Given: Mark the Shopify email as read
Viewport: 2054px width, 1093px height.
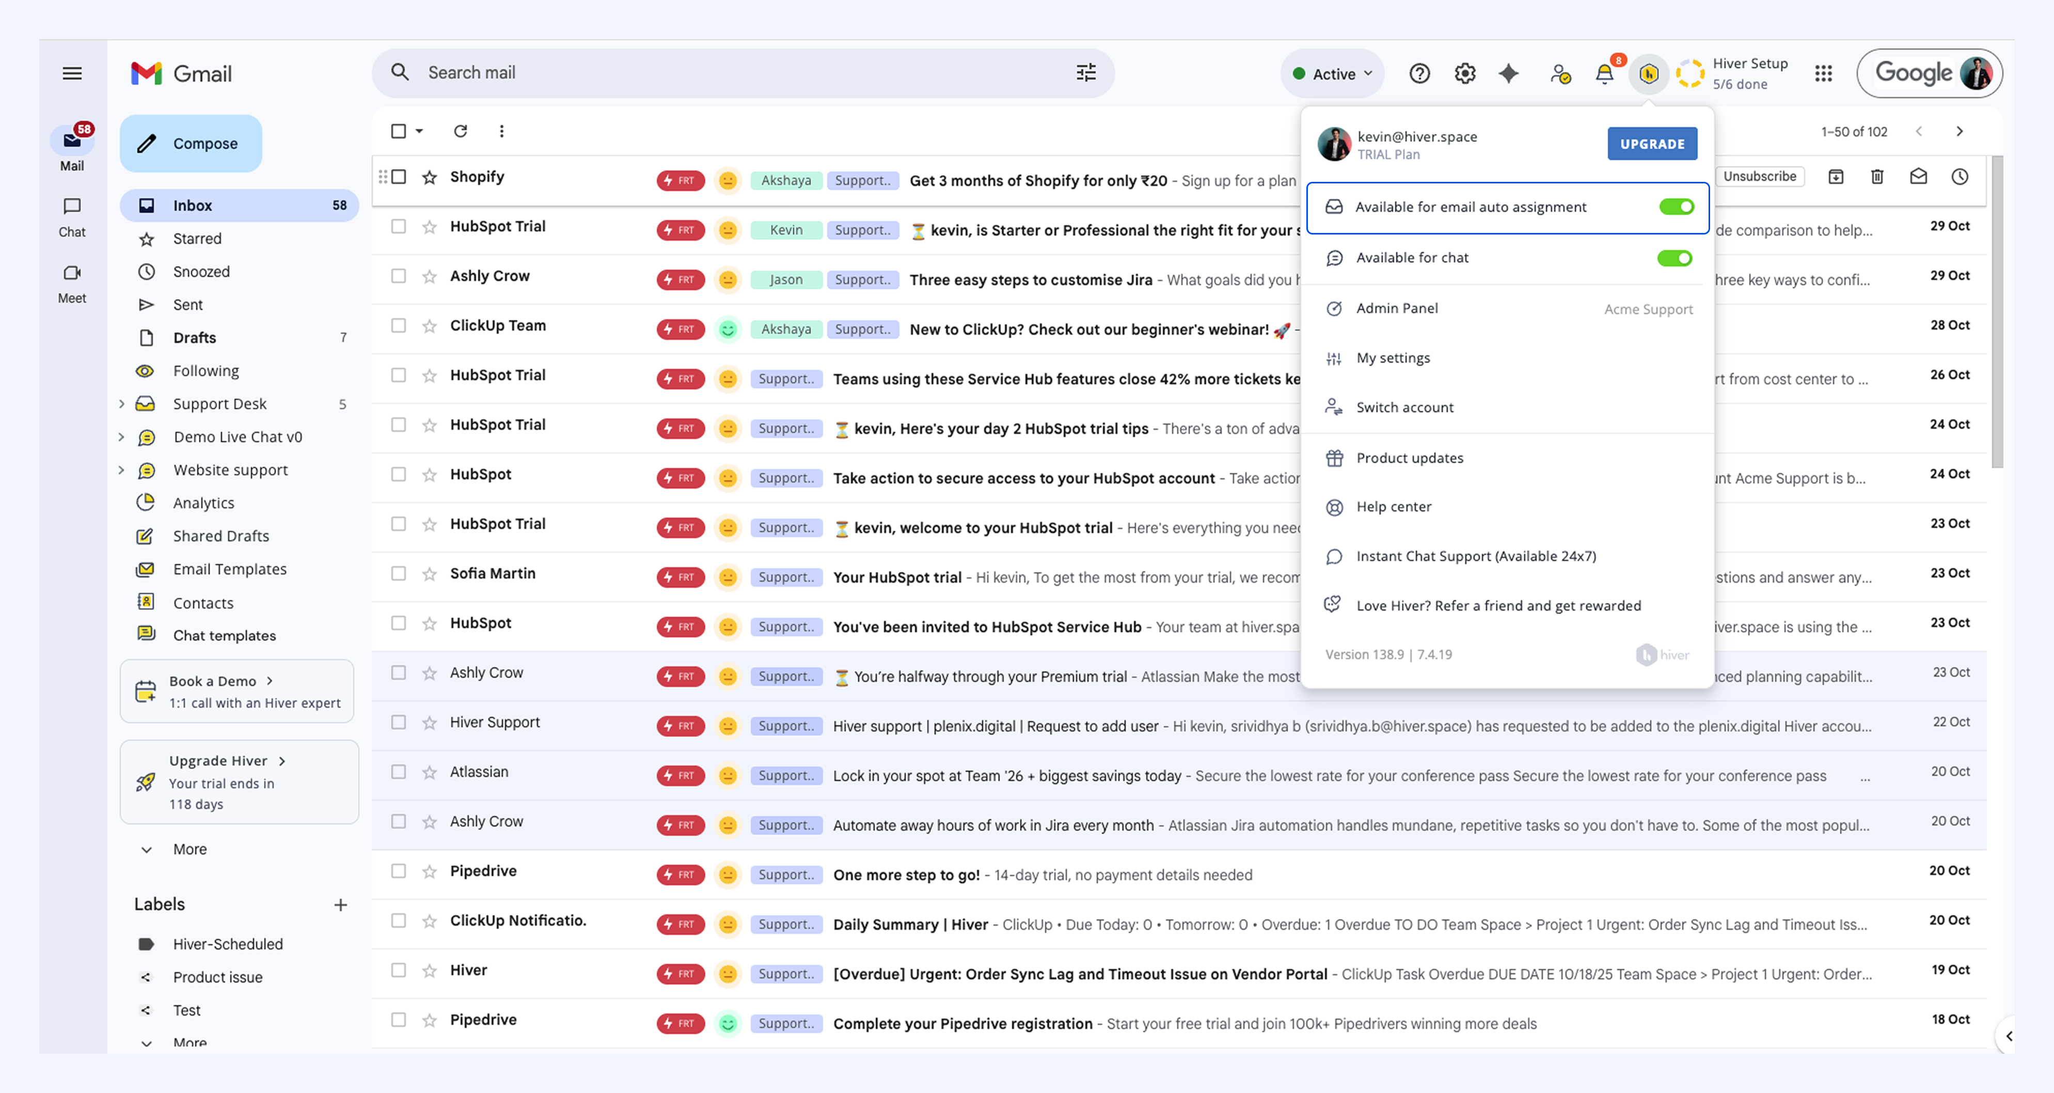Looking at the screenshot, I should (1918, 176).
